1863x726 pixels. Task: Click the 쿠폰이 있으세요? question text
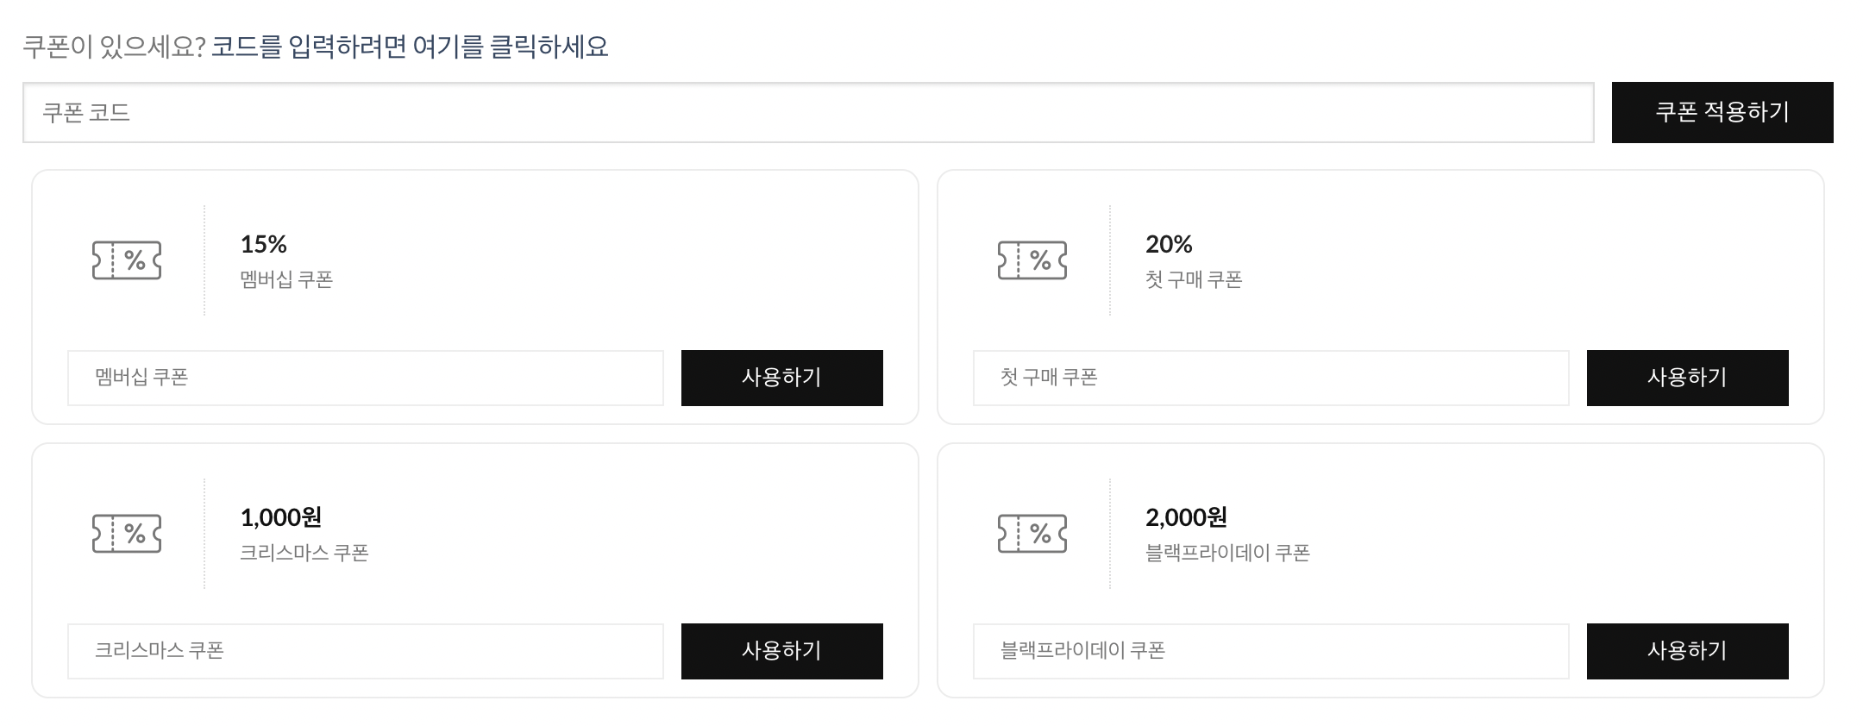tap(114, 47)
